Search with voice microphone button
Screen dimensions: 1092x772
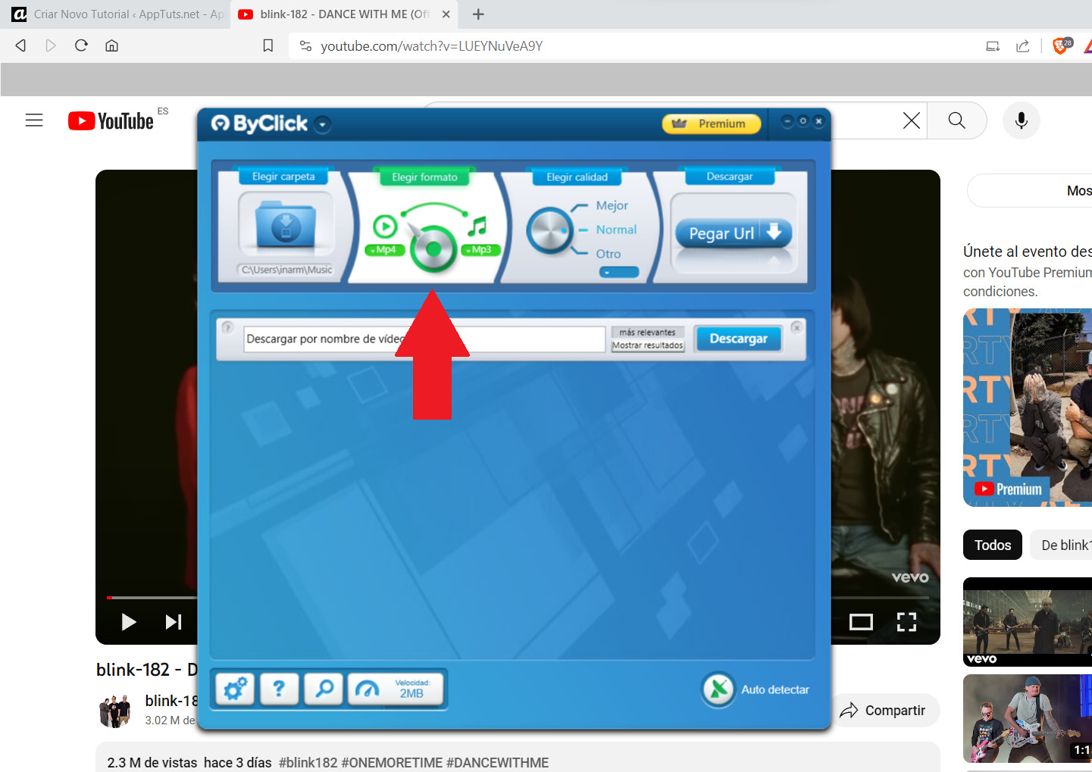pos(1022,120)
